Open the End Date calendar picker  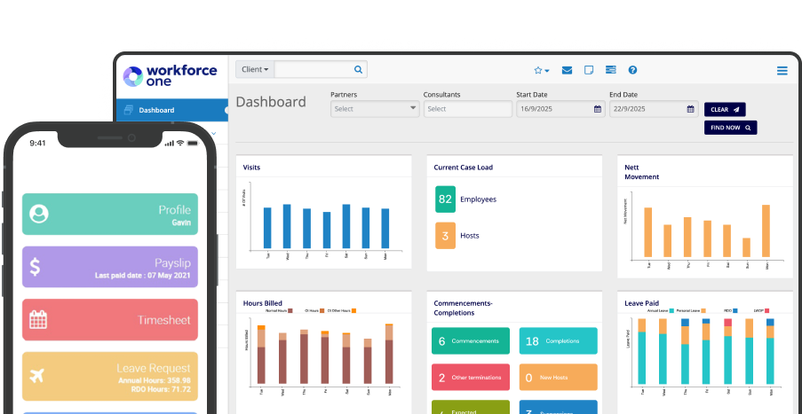[x=691, y=109]
